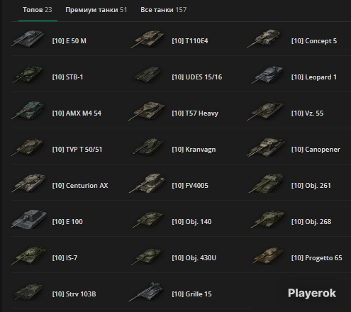The width and height of the screenshot is (351, 312).
Task: Click the Canopener tank icon
Action: click(266, 147)
